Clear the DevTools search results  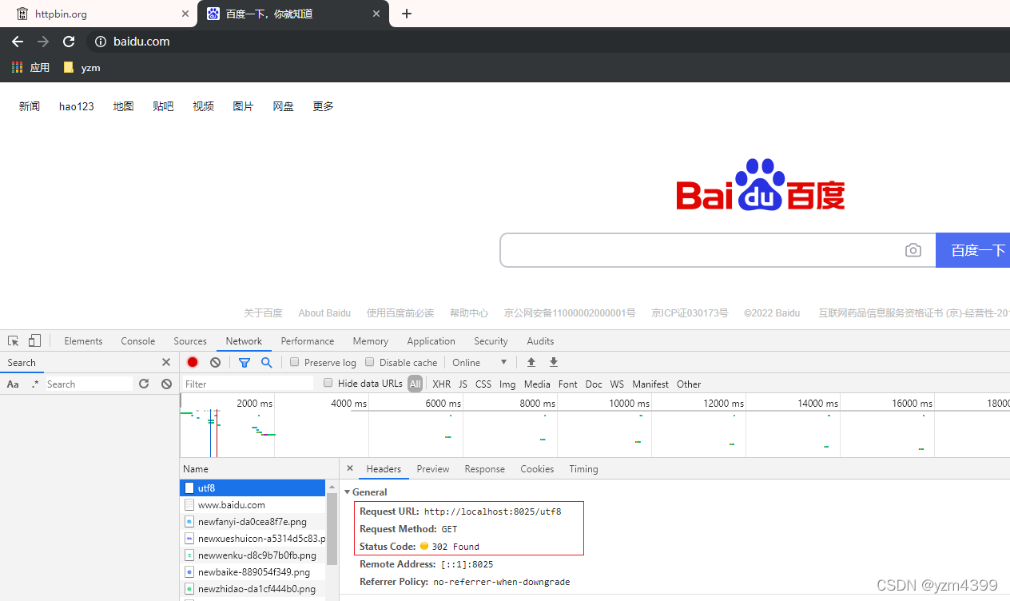pyautogui.click(x=166, y=384)
